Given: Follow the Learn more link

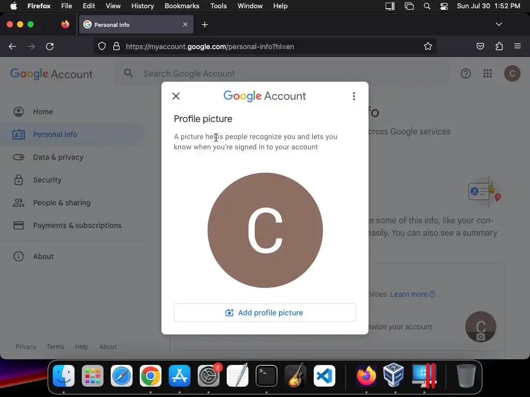Looking at the screenshot, I should coord(413,294).
